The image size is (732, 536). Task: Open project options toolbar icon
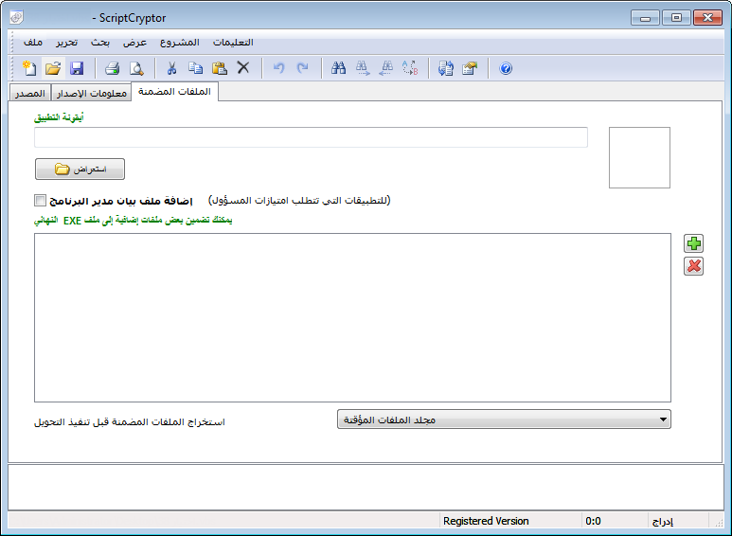click(470, 68)
